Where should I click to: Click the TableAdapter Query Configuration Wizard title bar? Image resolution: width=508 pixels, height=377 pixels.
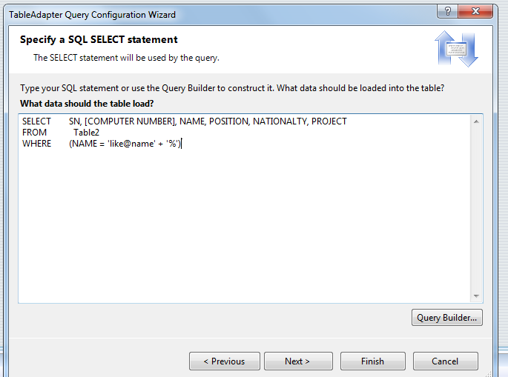(x=93, y=15)
